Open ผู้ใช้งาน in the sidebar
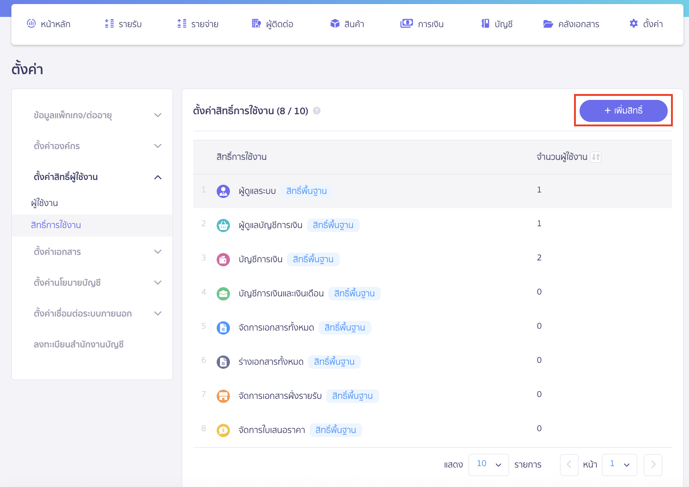Image resolution: width=689 pixels, height=487 pixels. pyautogui.click(x=44, y=203)
